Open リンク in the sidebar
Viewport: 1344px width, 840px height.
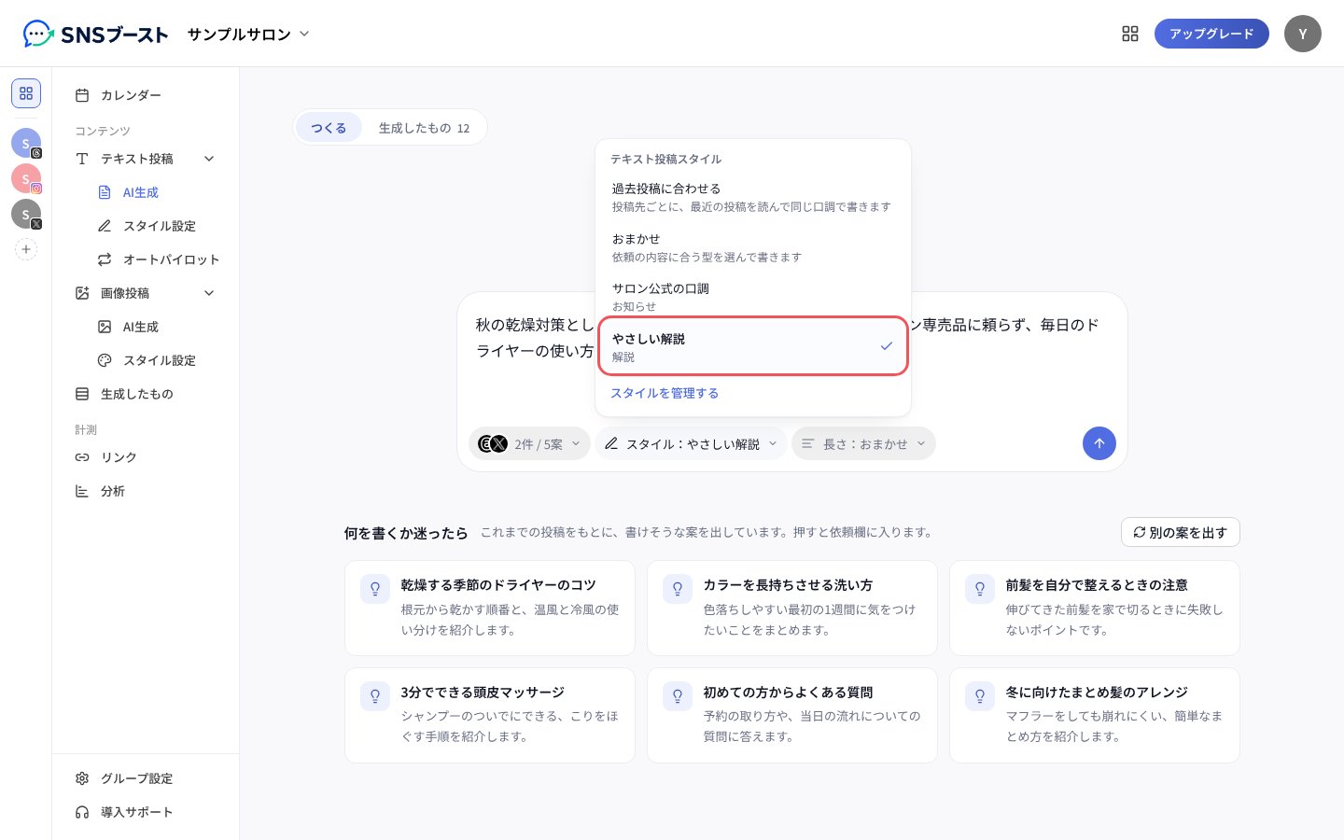click(x=146, y=457)
